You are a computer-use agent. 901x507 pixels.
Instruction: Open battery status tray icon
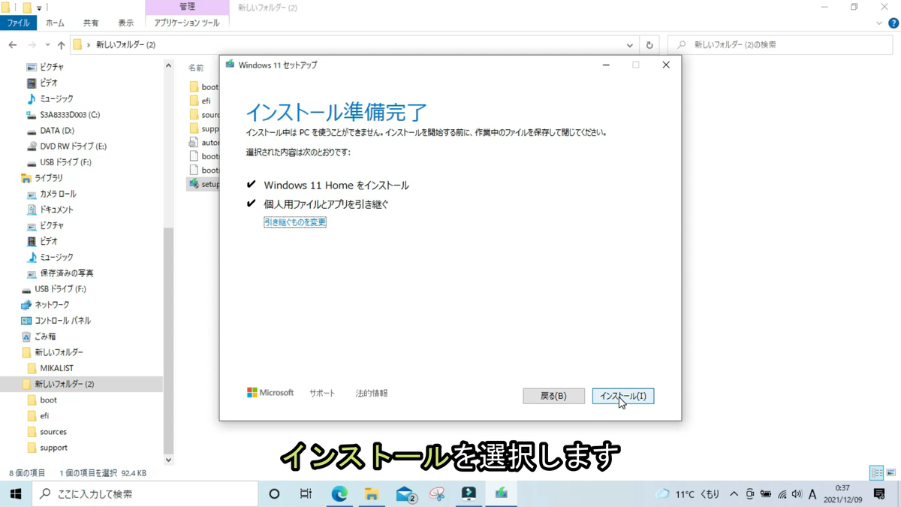pos(766,494)
